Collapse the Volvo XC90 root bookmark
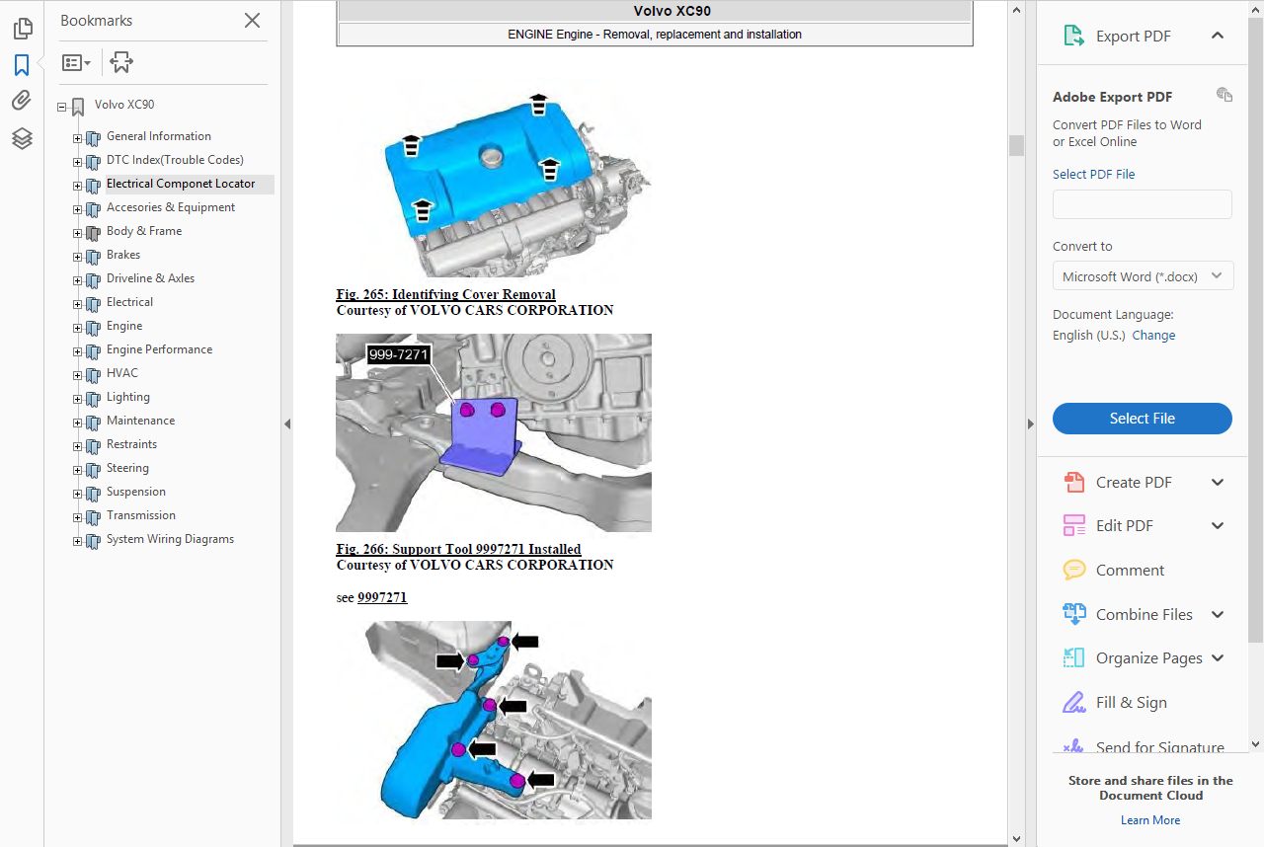 61,107
